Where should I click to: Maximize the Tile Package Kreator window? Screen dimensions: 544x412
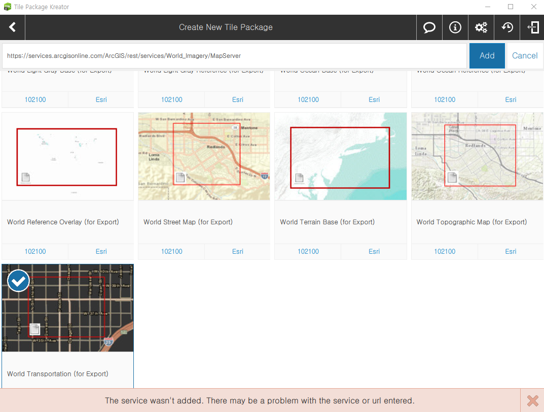pyautogui.click(x=511, y=7)
